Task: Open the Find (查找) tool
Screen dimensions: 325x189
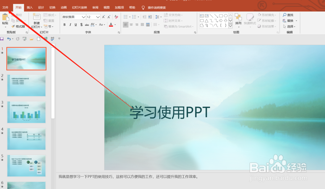Action: (289, 14)
